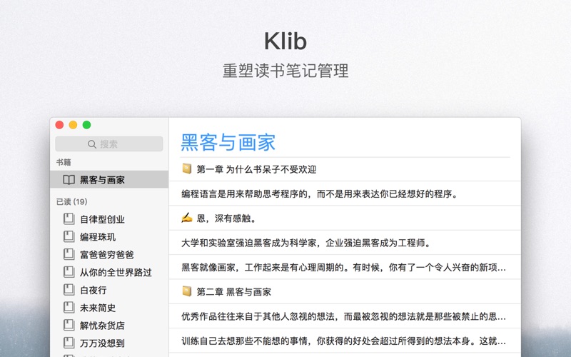Viewport: 571px width, 357px height.
Task: Select the note starting with 优秀作品往往来自于
Action: click(343, 316)
